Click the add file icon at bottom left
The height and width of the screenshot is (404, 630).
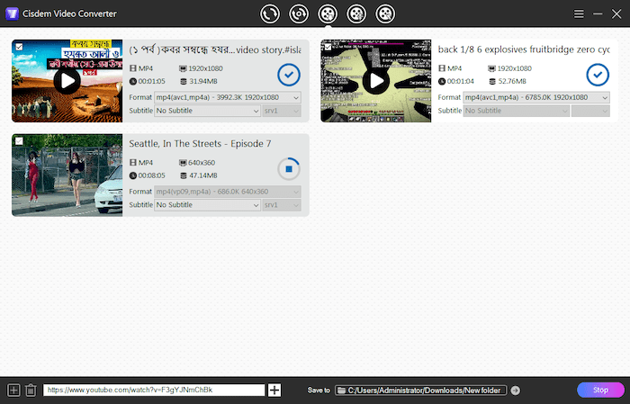tap(13, 390)
